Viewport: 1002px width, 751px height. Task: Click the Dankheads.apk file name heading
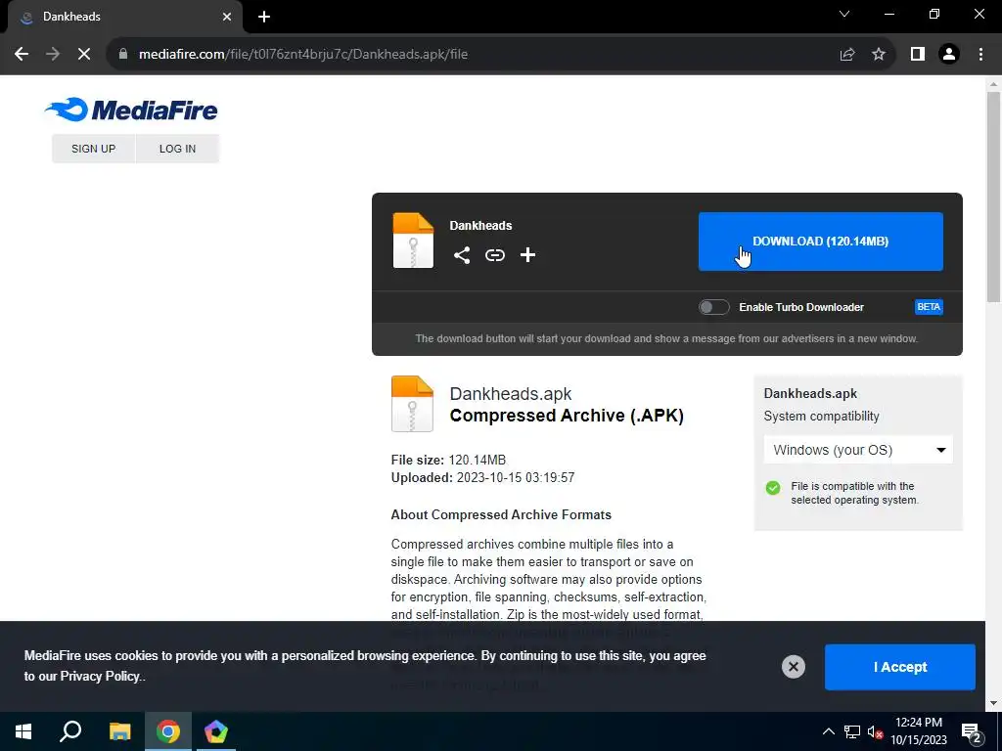511,394
